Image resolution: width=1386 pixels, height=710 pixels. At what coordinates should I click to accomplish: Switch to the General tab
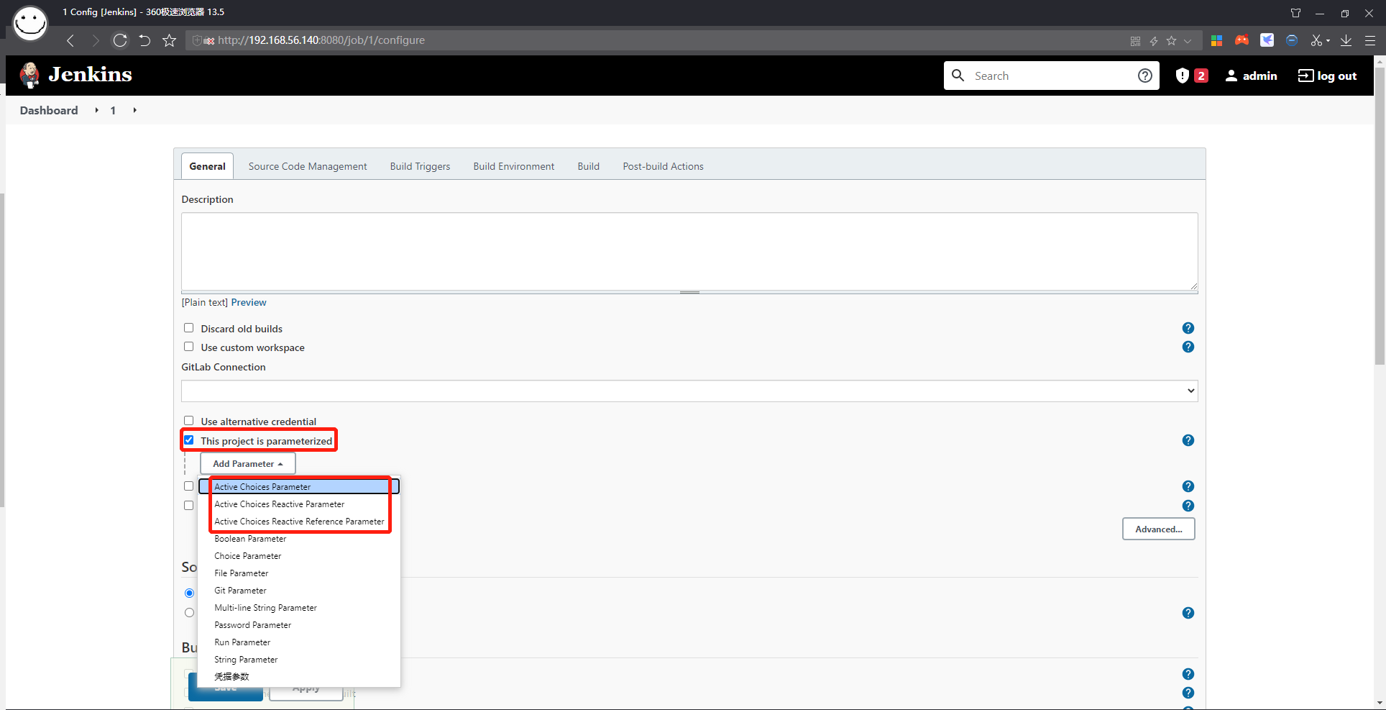(x=207, y=166)
